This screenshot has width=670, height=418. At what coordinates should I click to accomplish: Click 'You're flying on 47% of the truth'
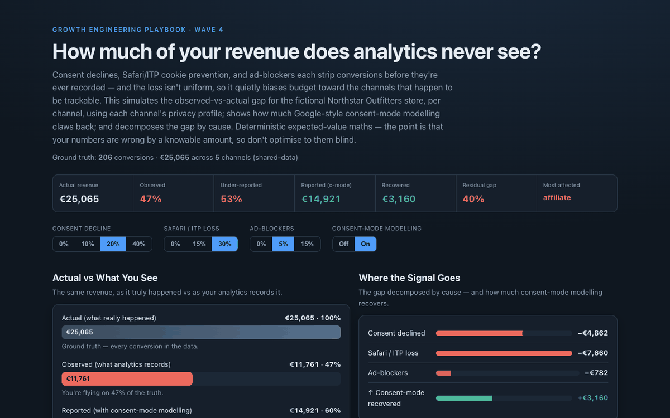pyautogui.click(x=113, y=393)
